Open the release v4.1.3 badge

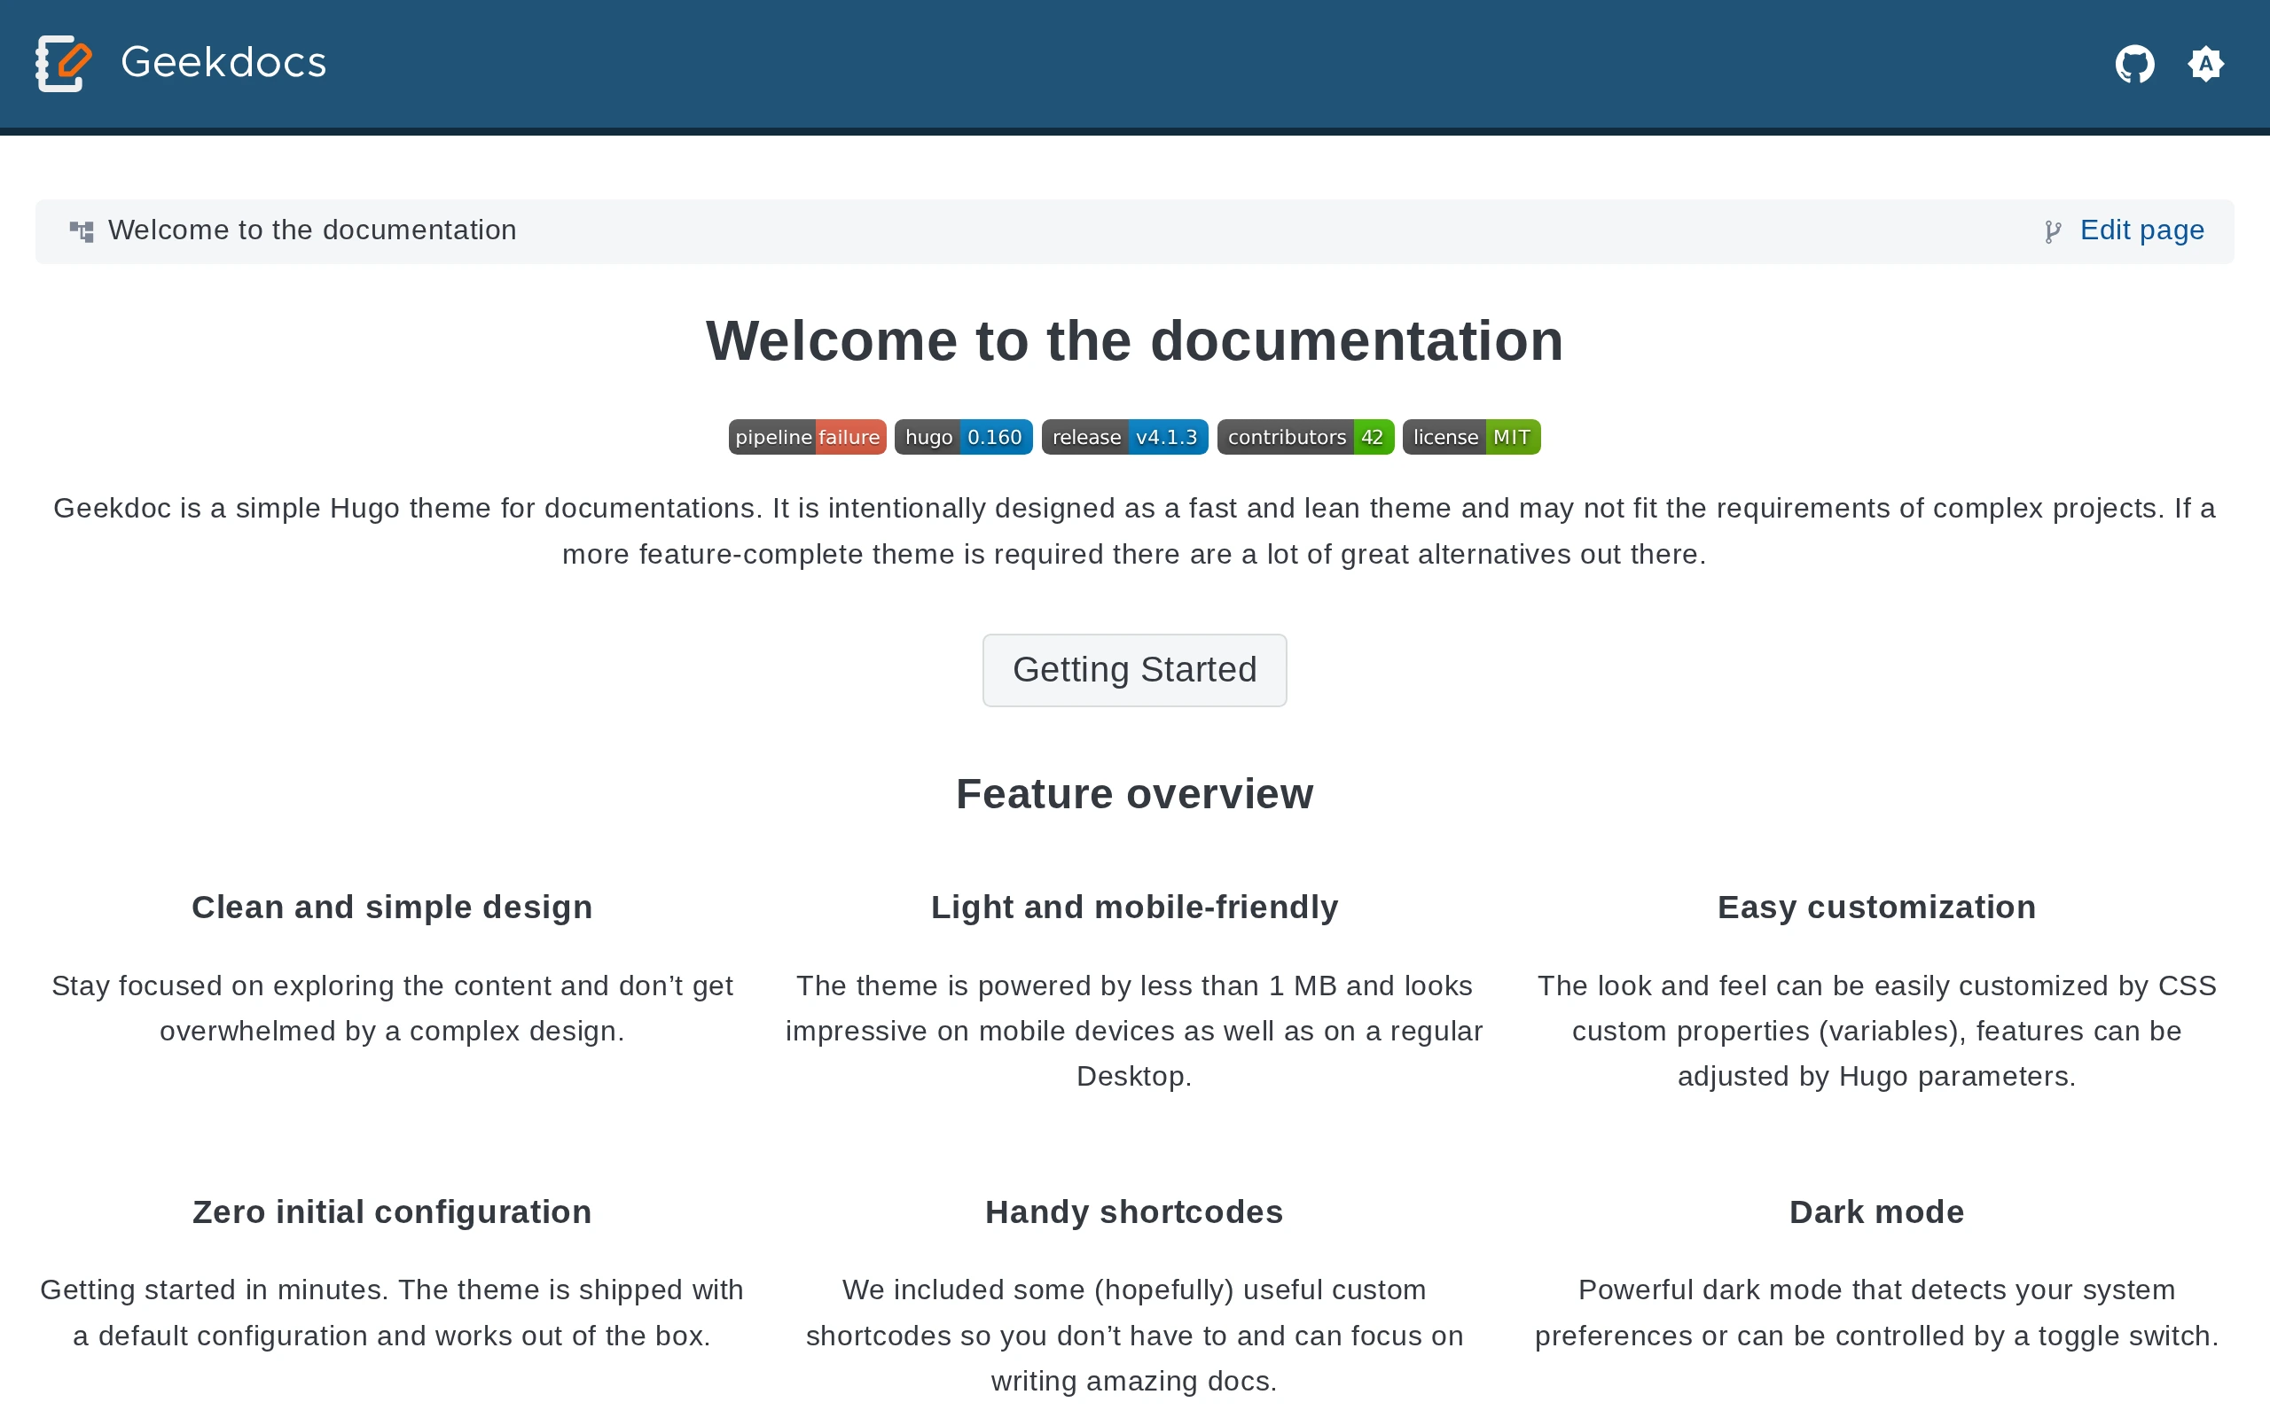(x=1124, y=437)
